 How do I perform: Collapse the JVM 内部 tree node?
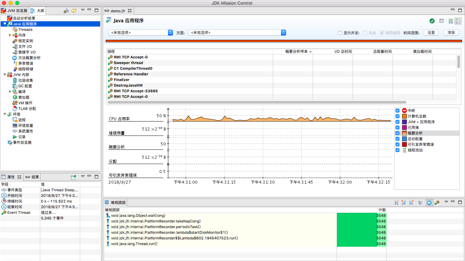coord(4,75)
